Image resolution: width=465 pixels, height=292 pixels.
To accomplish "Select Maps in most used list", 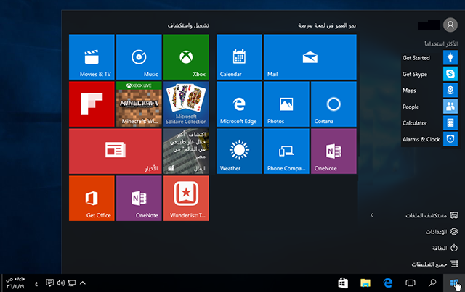I will coord(429,91).
